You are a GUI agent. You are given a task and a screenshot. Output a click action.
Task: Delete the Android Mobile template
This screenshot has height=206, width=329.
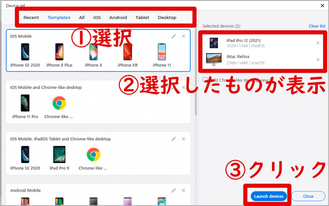click(x=183, y=191)
